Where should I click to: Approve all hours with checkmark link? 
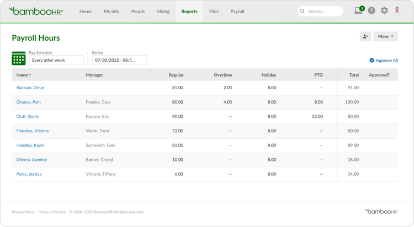pyautogui.click(x=384, y=61)
